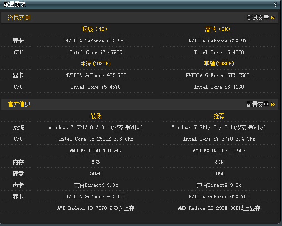Click the 硬盘 row label

18,173
